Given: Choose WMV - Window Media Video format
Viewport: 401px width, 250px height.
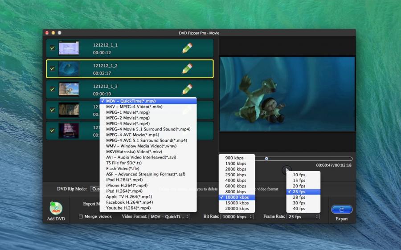Looking at the screenshot, I should 148,146.
